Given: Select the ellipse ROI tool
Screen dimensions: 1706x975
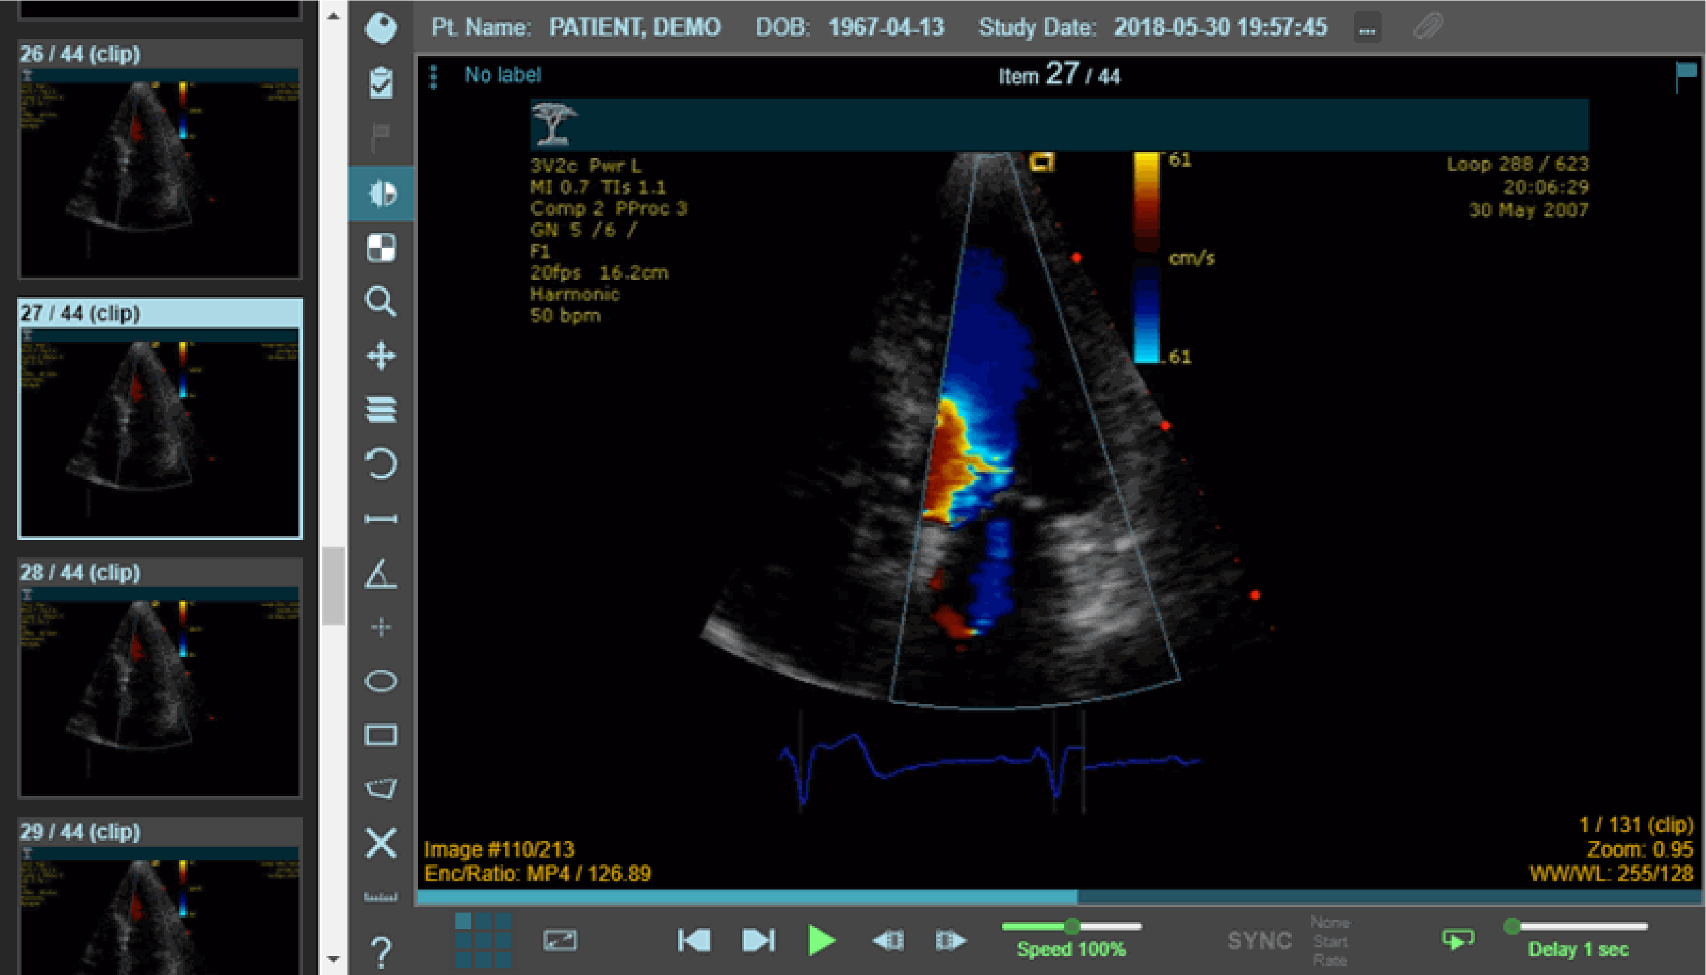Looking at the screenshot, I should pos(381,681).
